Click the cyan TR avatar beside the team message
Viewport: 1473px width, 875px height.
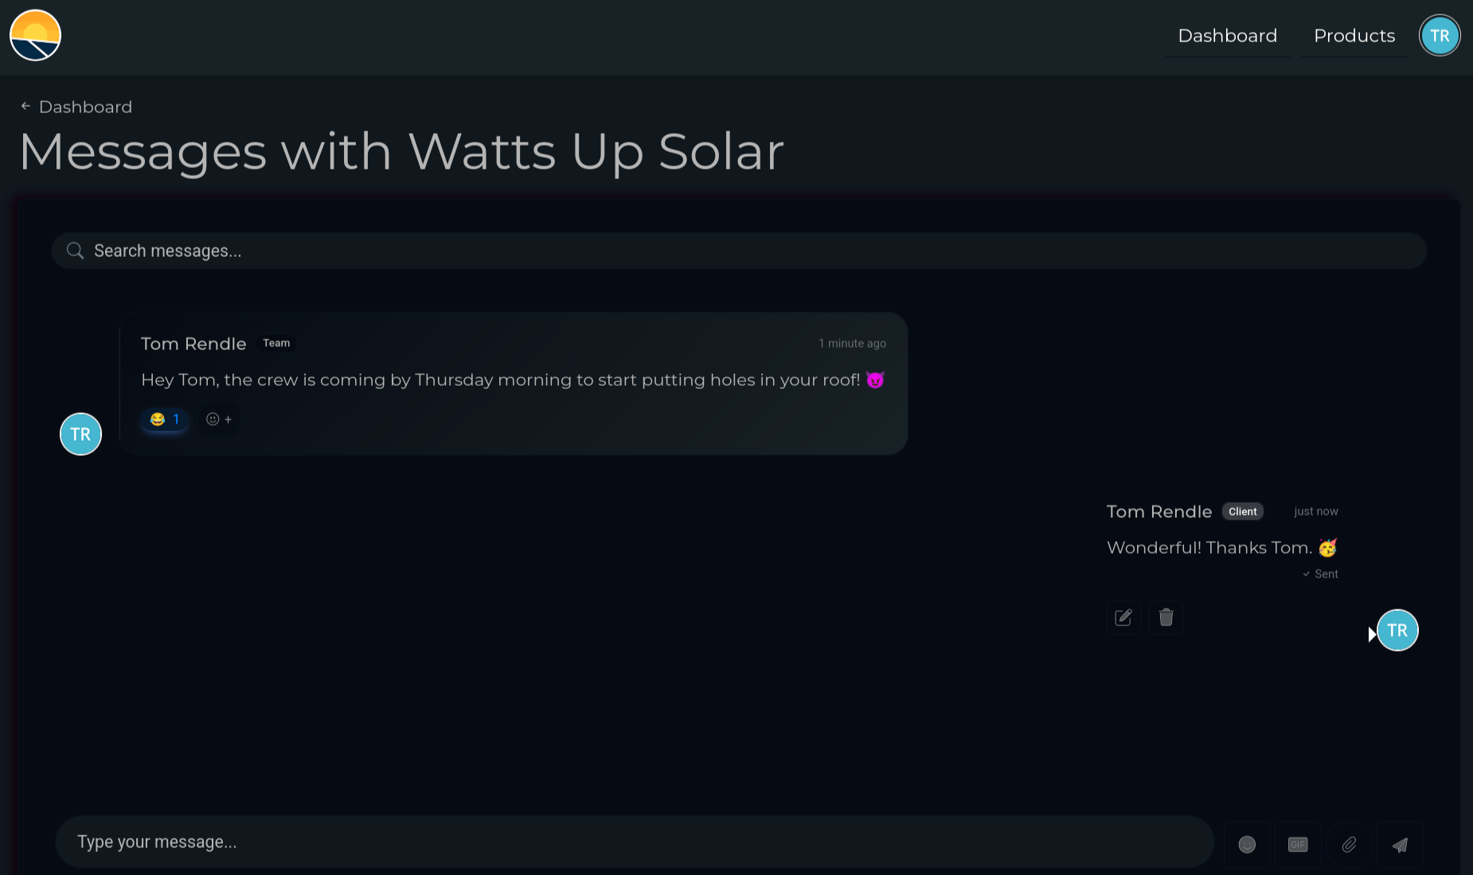click(x=80, y=434)
